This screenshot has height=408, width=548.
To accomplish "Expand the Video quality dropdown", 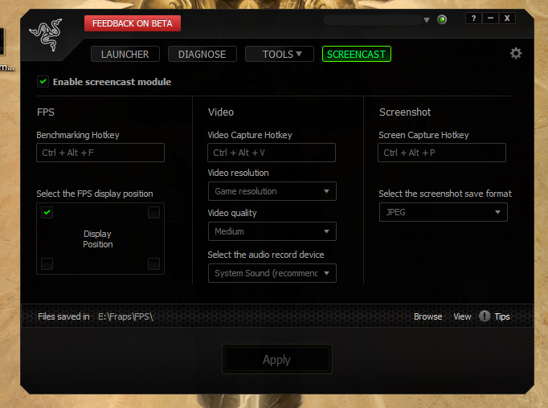I will [x=272, y=231].
